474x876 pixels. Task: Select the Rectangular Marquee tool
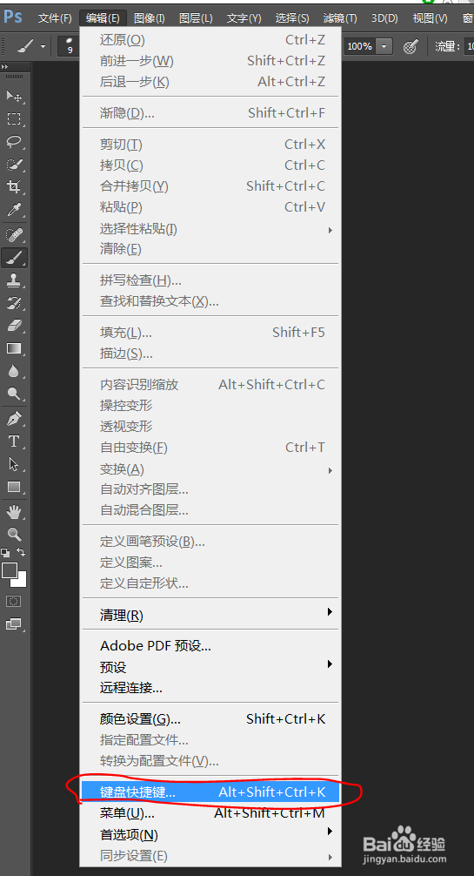pos(14,119)
